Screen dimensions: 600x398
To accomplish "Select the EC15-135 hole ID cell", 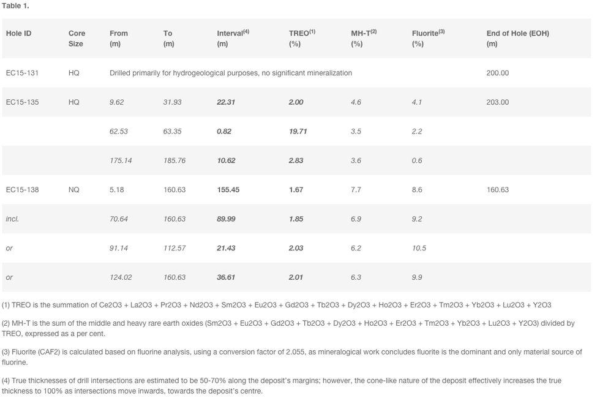I will [22, 102].
